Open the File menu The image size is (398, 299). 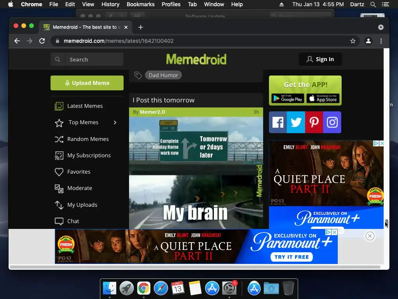[54, 4]
